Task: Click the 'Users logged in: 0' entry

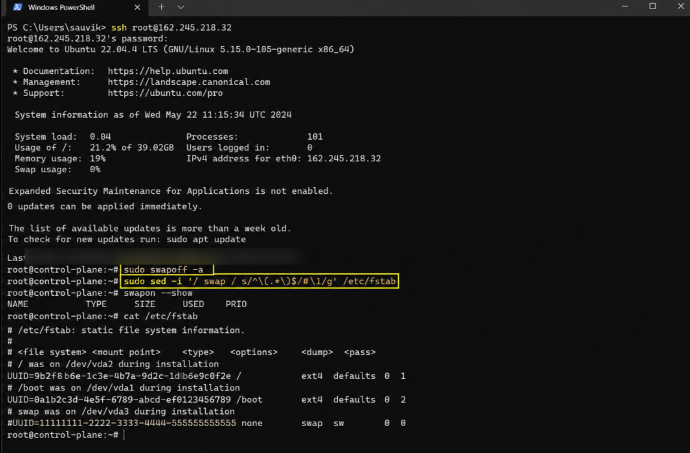Action: 249,148
